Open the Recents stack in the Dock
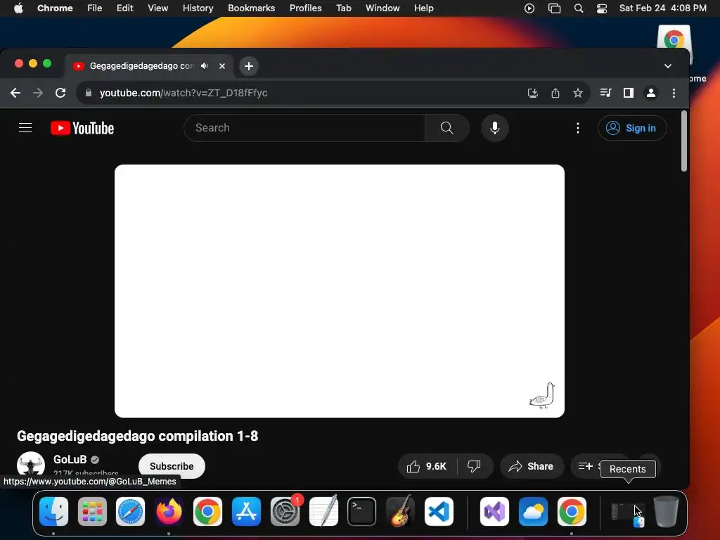 click(627, 512)
